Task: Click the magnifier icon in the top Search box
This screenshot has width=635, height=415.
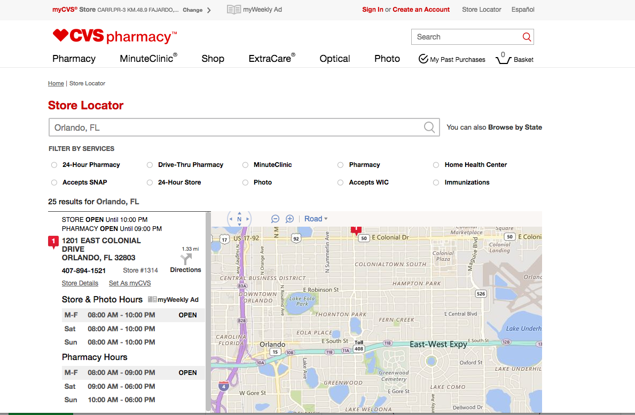Action: [x=527, y=37]
